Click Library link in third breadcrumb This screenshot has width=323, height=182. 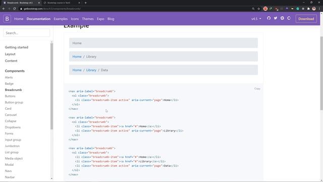click(91, 70)
